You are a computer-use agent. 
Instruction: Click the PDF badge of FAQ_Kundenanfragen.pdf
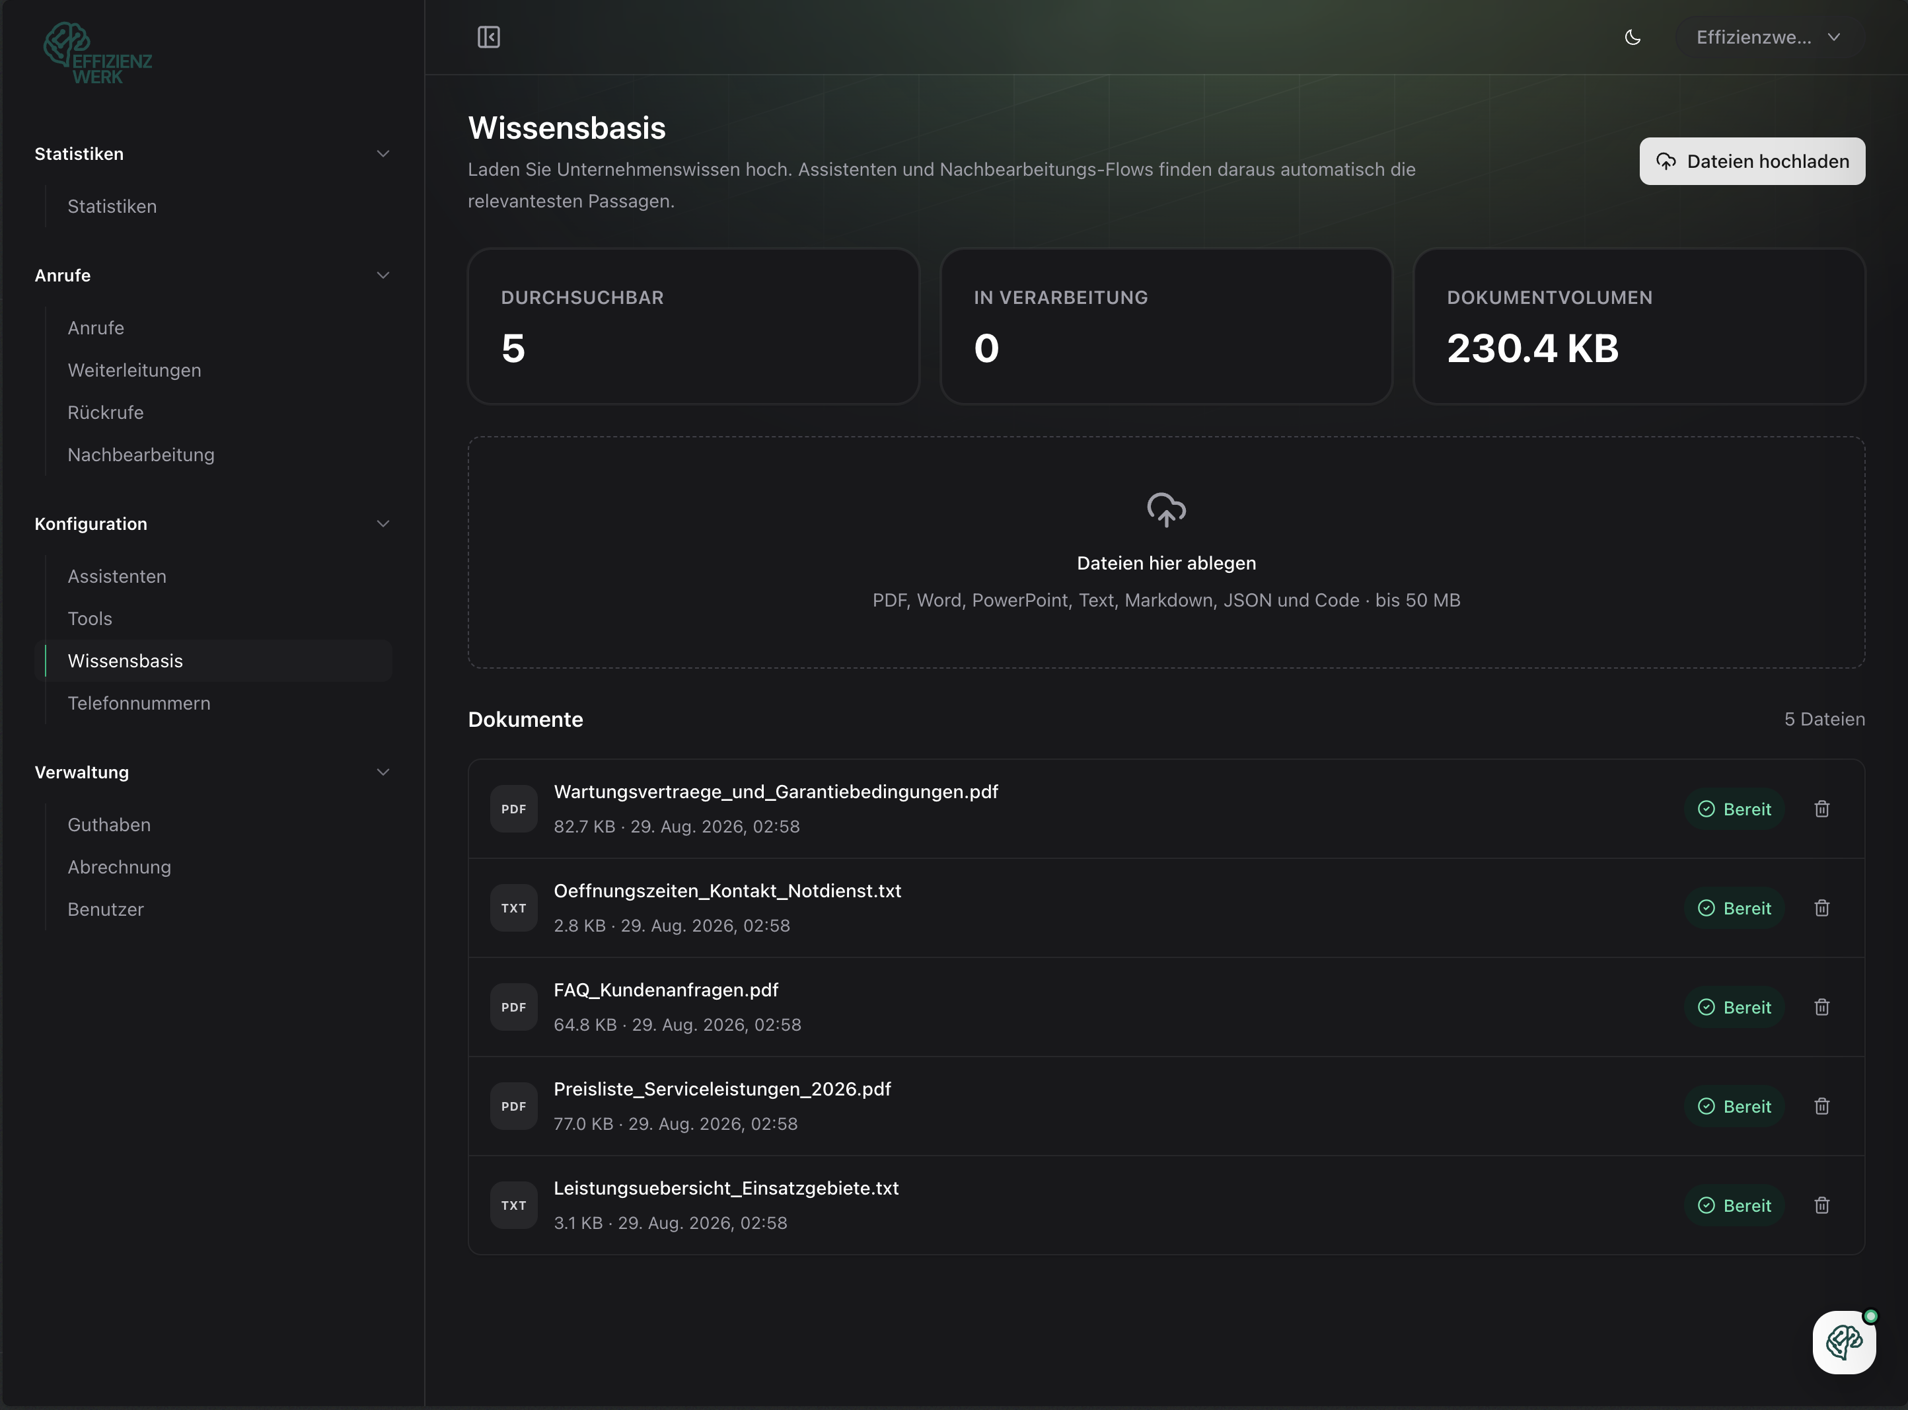(x=514, y=1007)
